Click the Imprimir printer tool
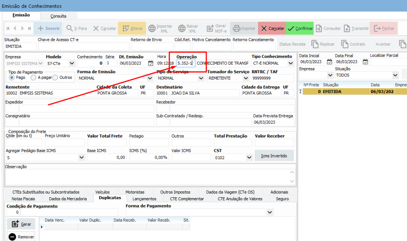Viewport: 407px width, 241px height. (x=244, y=28)
